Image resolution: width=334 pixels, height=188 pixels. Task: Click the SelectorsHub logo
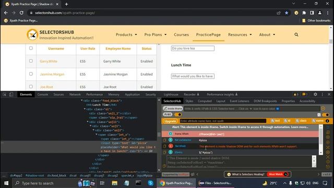pyautogui.click(x=32, y=34)
